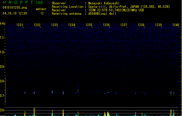This screenshot has height=116, width=182.
Task: Click the antenna value A504HB(yagi 4el)
Action: (x=102, y=14)
